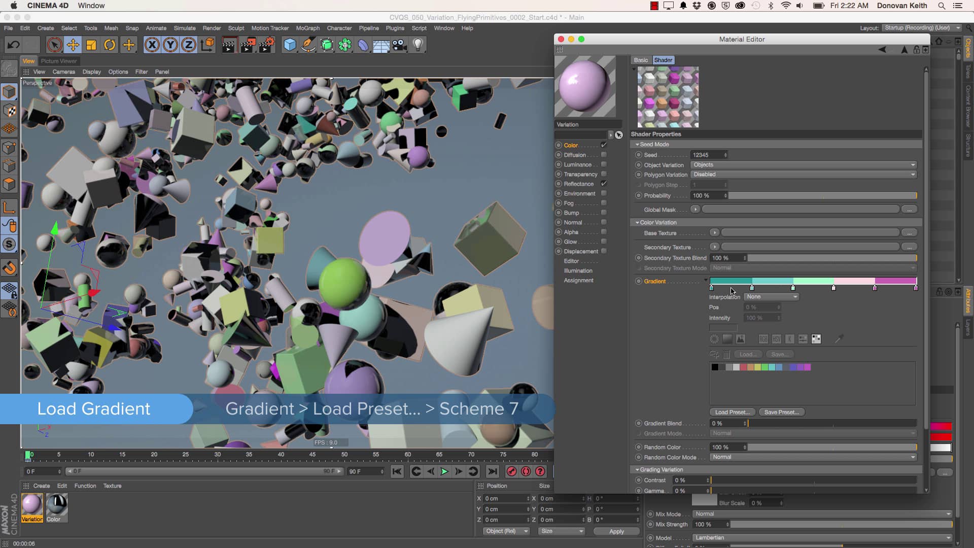Screen dimensions: 974x548
Task: Enable the Luminance channel checkbox
Action: [x=604, y=164]
